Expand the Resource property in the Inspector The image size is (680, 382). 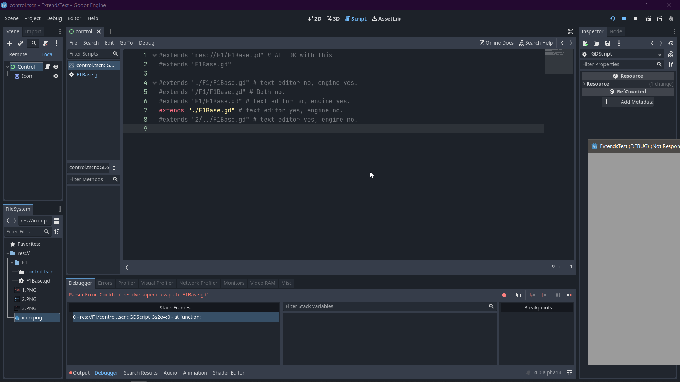(x=584, y=84)
